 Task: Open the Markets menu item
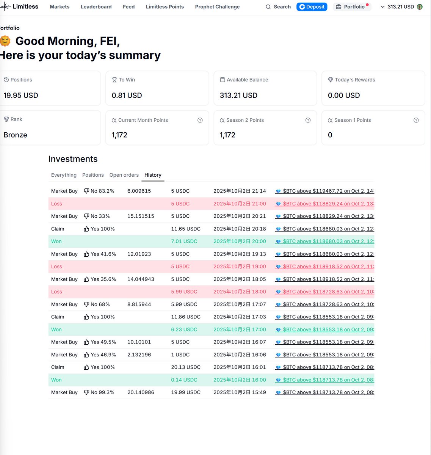click(60, 7)
